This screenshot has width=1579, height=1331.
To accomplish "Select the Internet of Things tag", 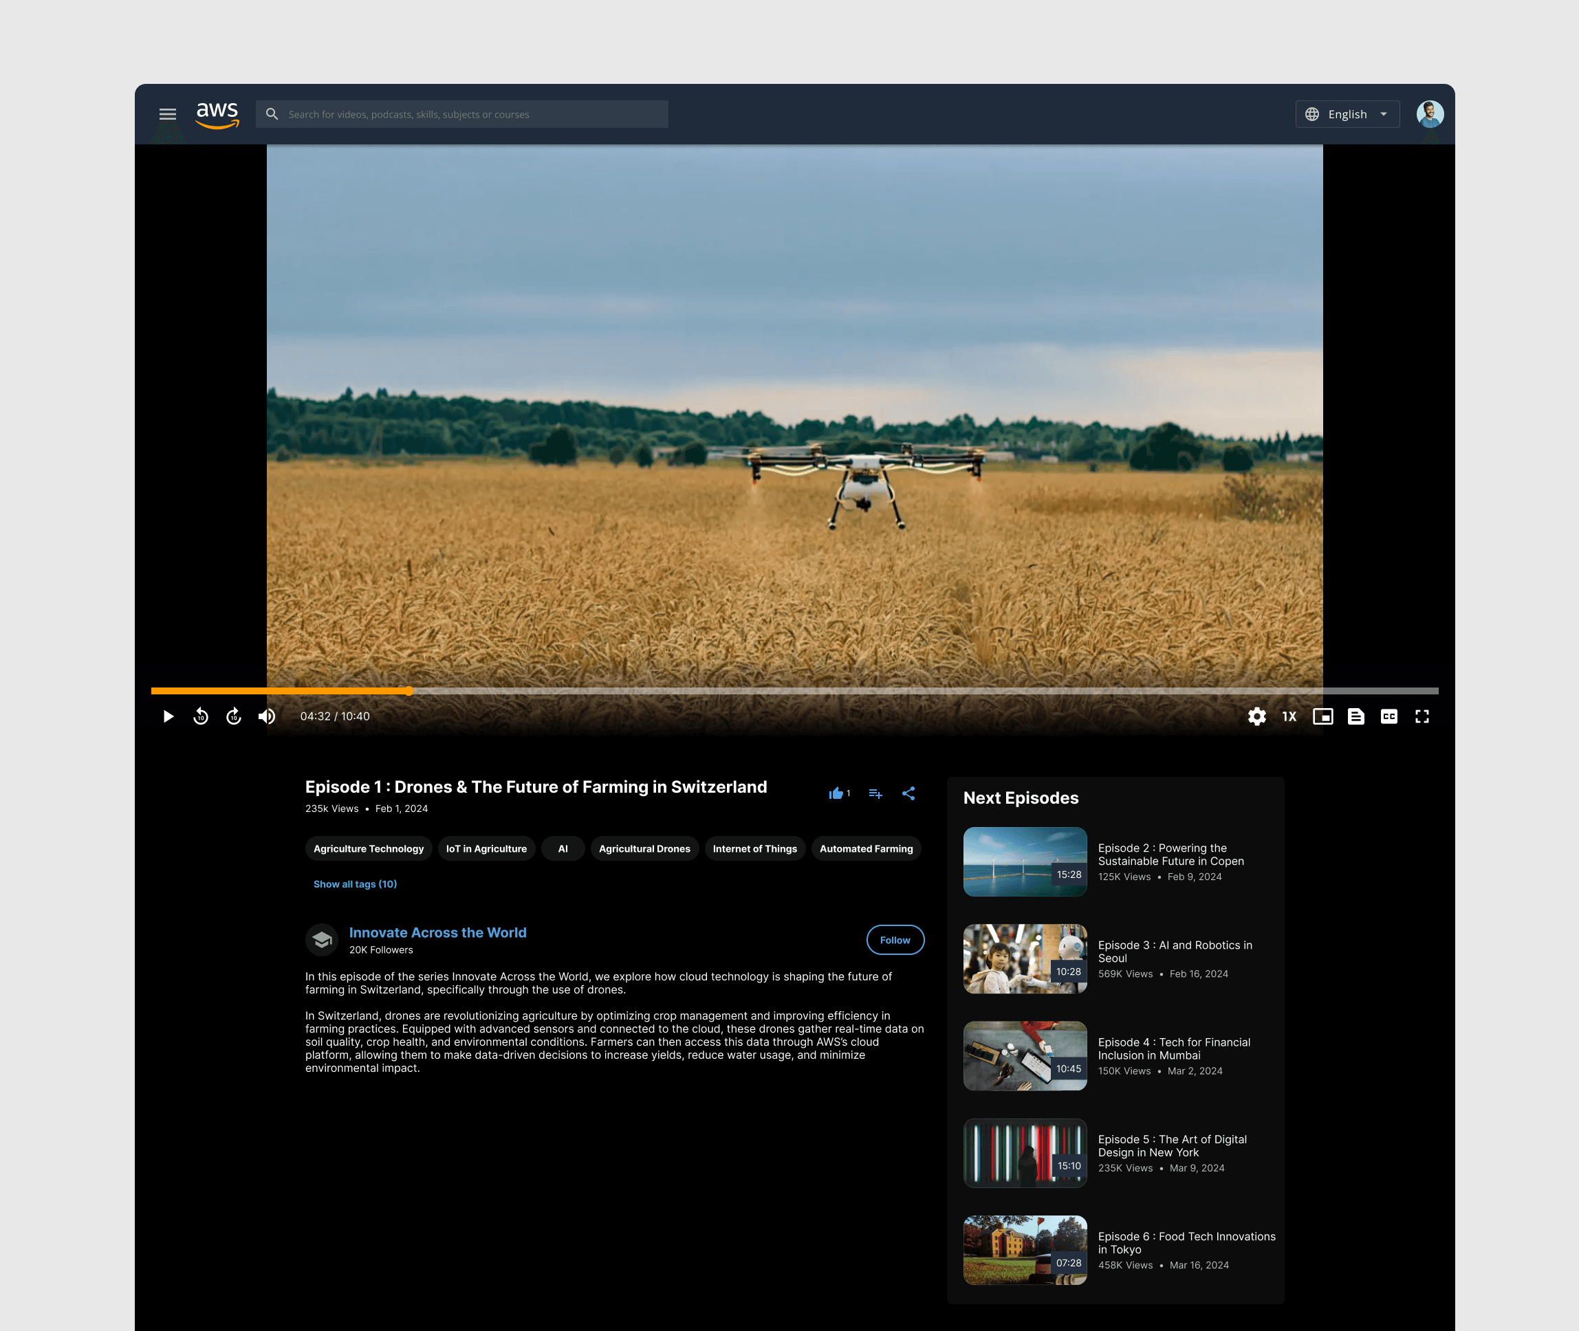I will [x=755, y=848].
